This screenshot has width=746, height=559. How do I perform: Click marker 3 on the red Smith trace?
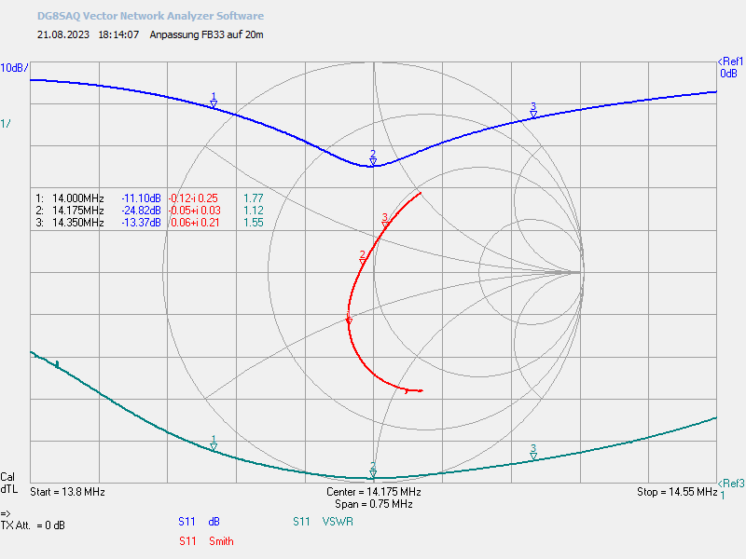385,220
